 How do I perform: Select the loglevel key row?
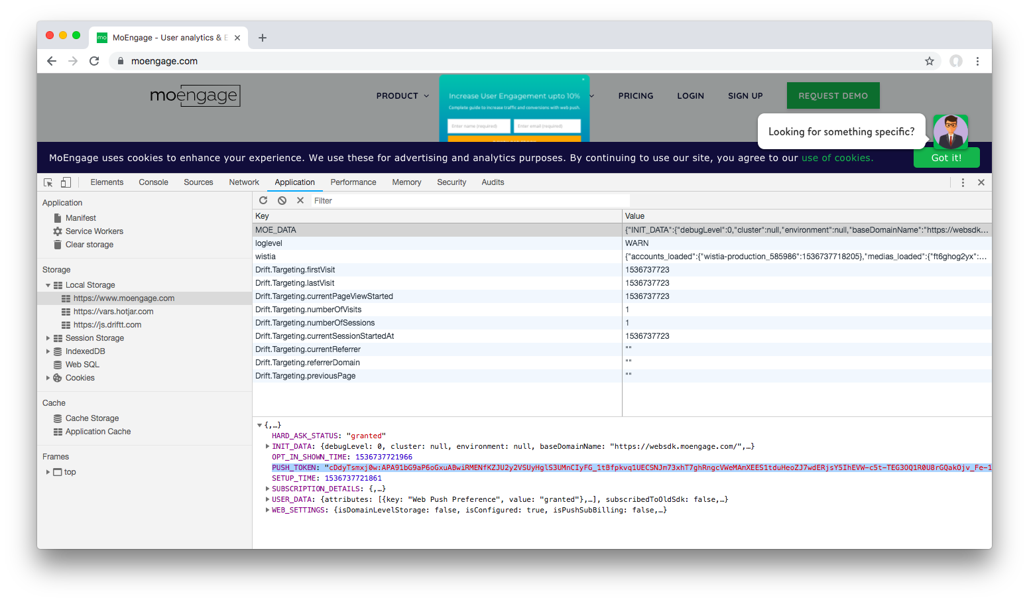click(x=622, y=243)
